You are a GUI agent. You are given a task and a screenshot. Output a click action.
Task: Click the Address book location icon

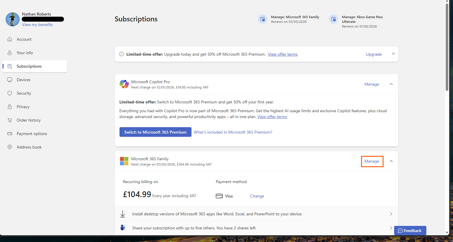click(x=10, y=147)
